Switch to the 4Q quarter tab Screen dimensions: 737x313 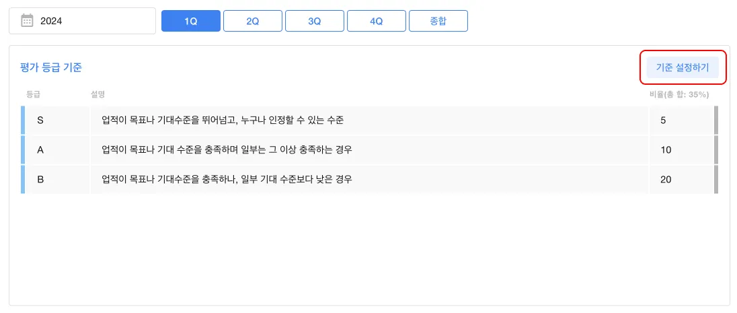(x=377, y=21)
